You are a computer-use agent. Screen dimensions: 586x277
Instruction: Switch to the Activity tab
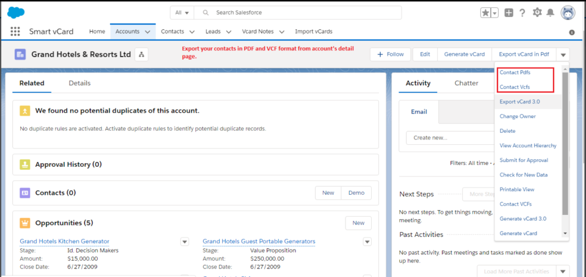(418, 83)
